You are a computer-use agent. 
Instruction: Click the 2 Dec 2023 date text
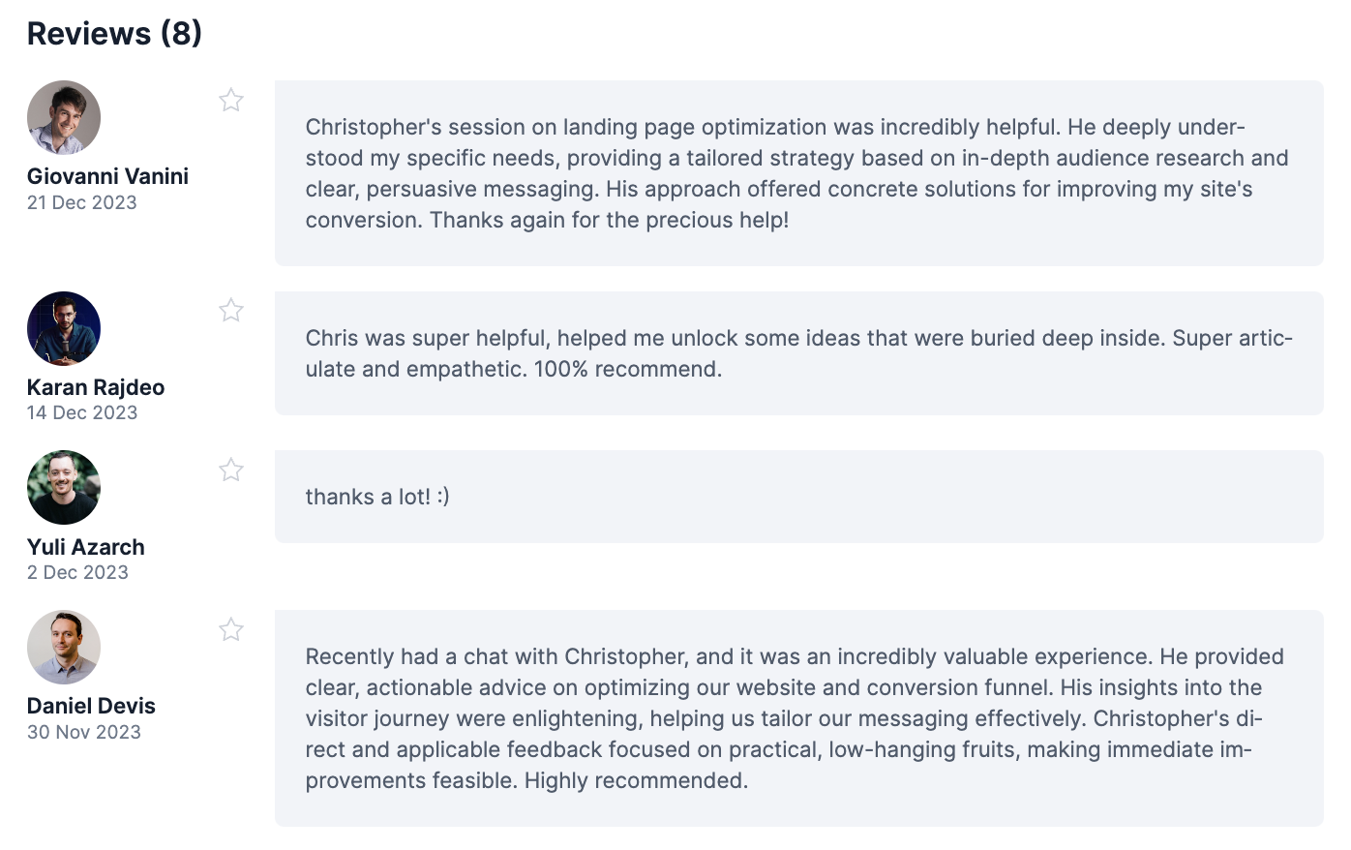click(77, 572)
